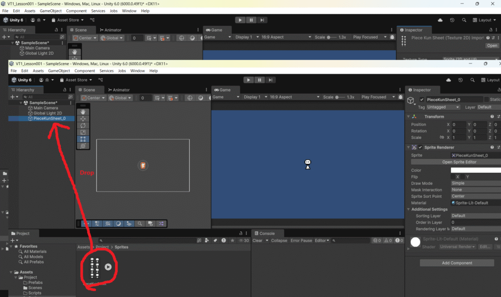Select the Scale tool in front window Scene view
Viewport: 501px width, 297px height.
[x=83, y=132]
